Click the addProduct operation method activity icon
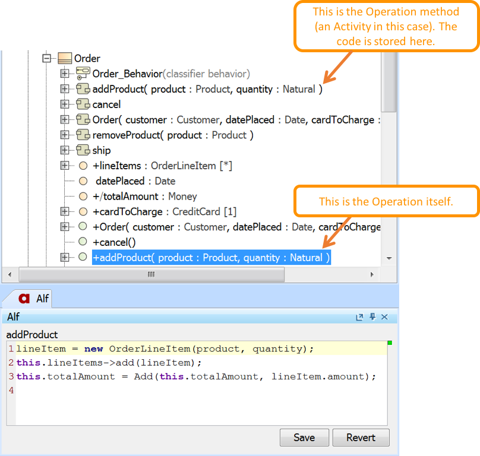 (x=84, y=89)
